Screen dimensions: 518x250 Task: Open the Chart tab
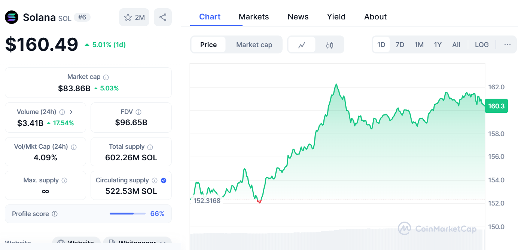pyautogui.click(x=210, y=17)
